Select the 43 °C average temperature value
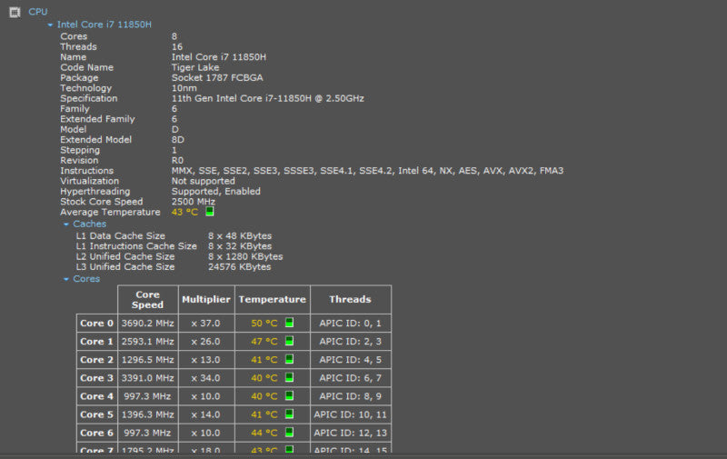727x459 pixels. point(184,212)
